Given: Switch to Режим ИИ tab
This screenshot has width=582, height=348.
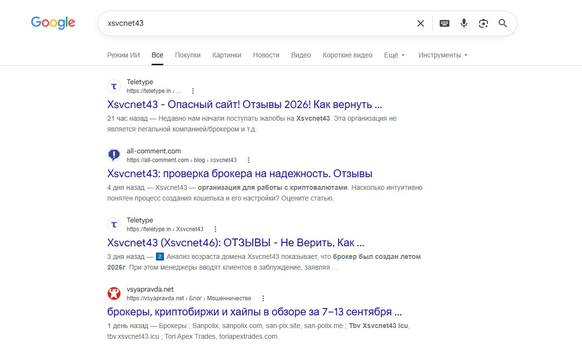Looking at the screenshot, I should [123, 55].
